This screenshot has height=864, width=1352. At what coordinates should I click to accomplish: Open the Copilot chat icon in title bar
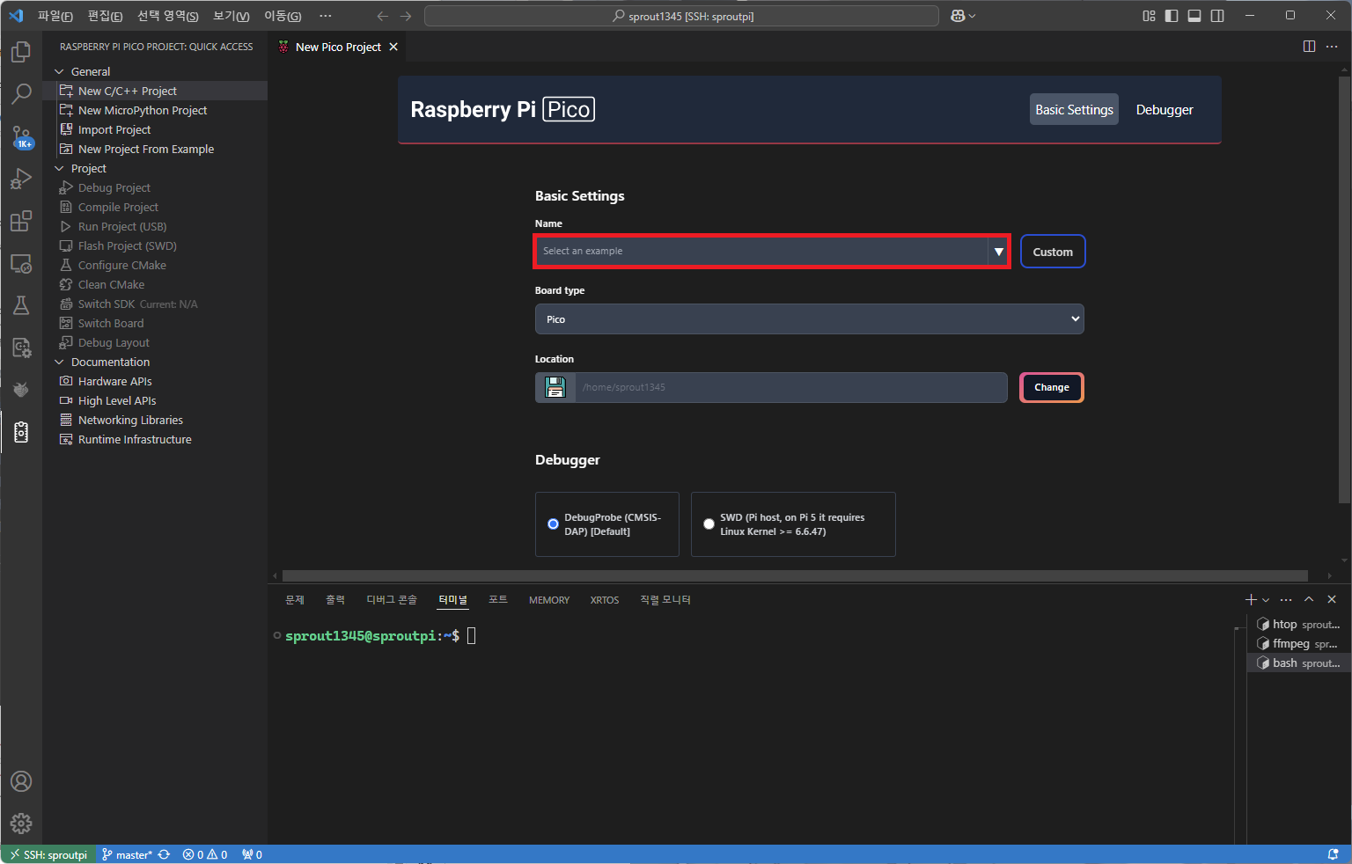click(x=958, y=16)
